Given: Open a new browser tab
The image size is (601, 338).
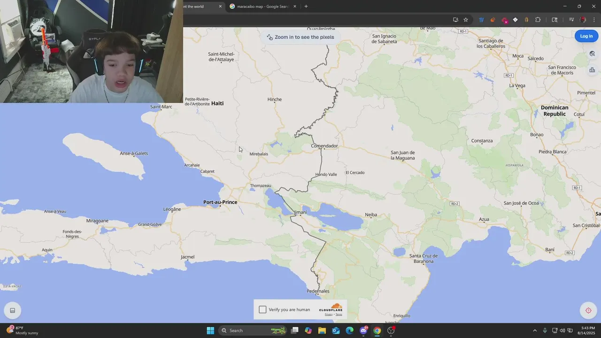Looking at the screenshot, I should tap(306, 7).
